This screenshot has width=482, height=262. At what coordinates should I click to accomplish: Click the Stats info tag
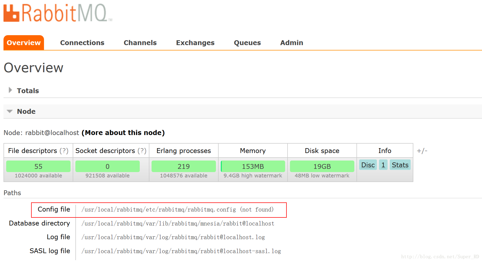point(400,165)
